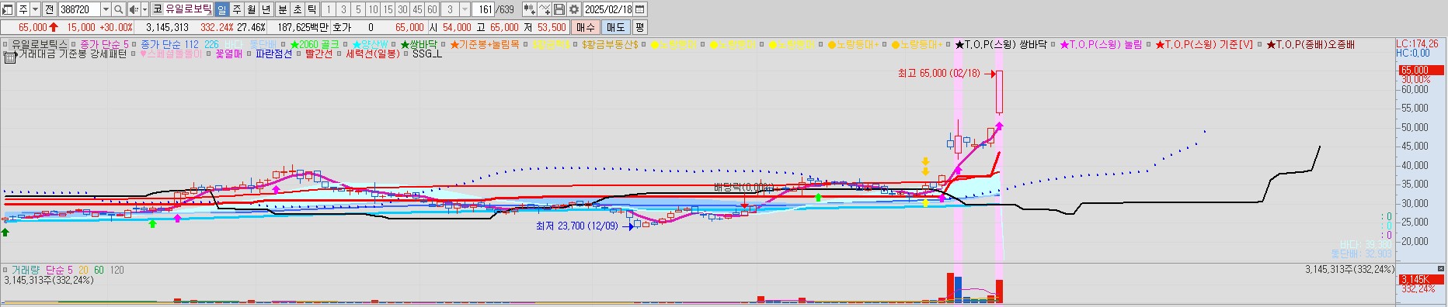Viewport: 1448px width, 307px height.
Task: Click the speaker sound icon
Action: (x=134, y=9)
